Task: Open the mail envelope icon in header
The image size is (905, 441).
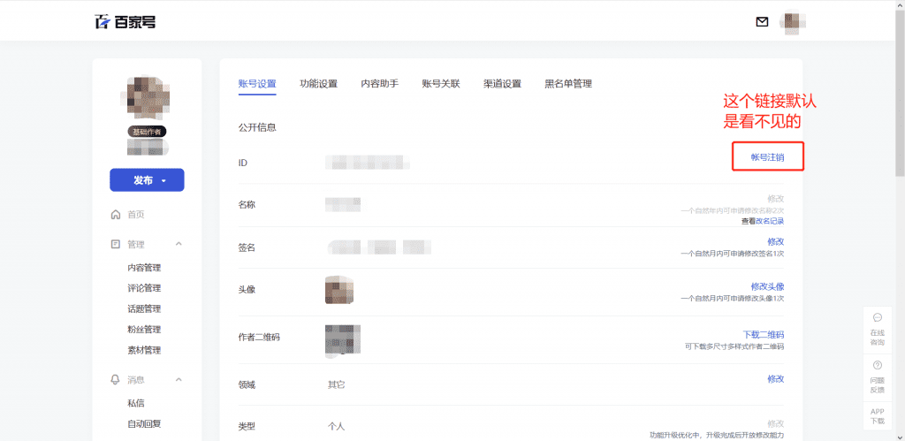Action: pyautogui.click(x=762, y=22)
